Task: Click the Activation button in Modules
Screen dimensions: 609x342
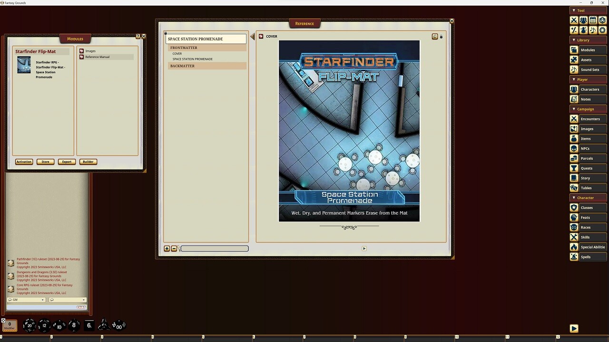Action: coord(24,161)
